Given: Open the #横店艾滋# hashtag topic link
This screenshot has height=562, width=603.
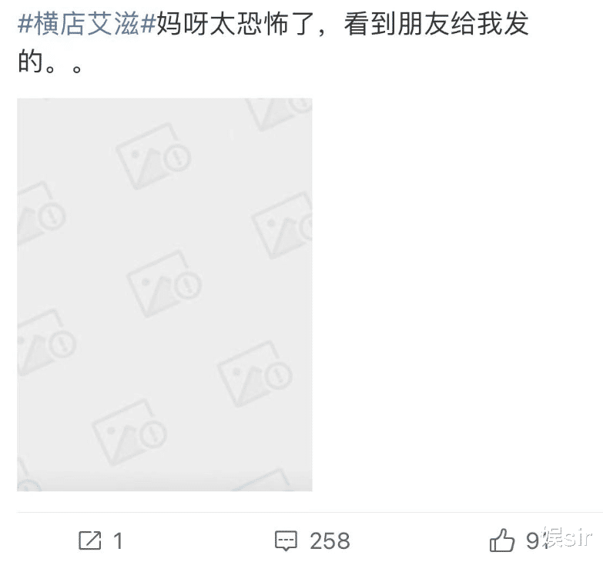Looking at the screenshot, I should click(x=86, y=24).
